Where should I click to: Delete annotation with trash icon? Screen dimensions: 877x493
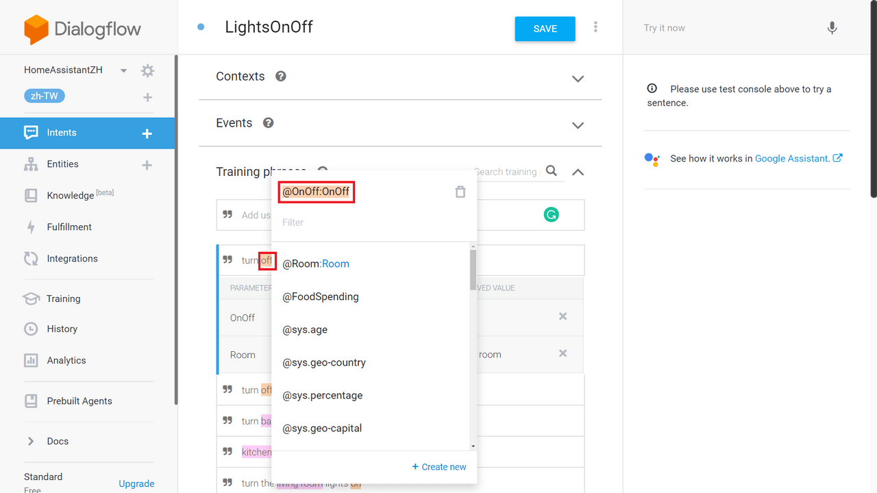(x=460, y=192)
